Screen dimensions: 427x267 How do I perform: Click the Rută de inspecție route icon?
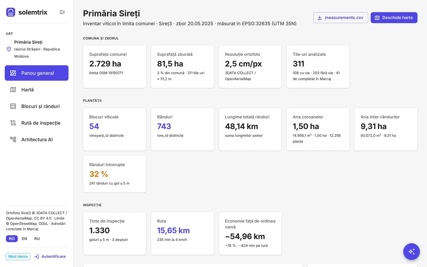[13, 123]
